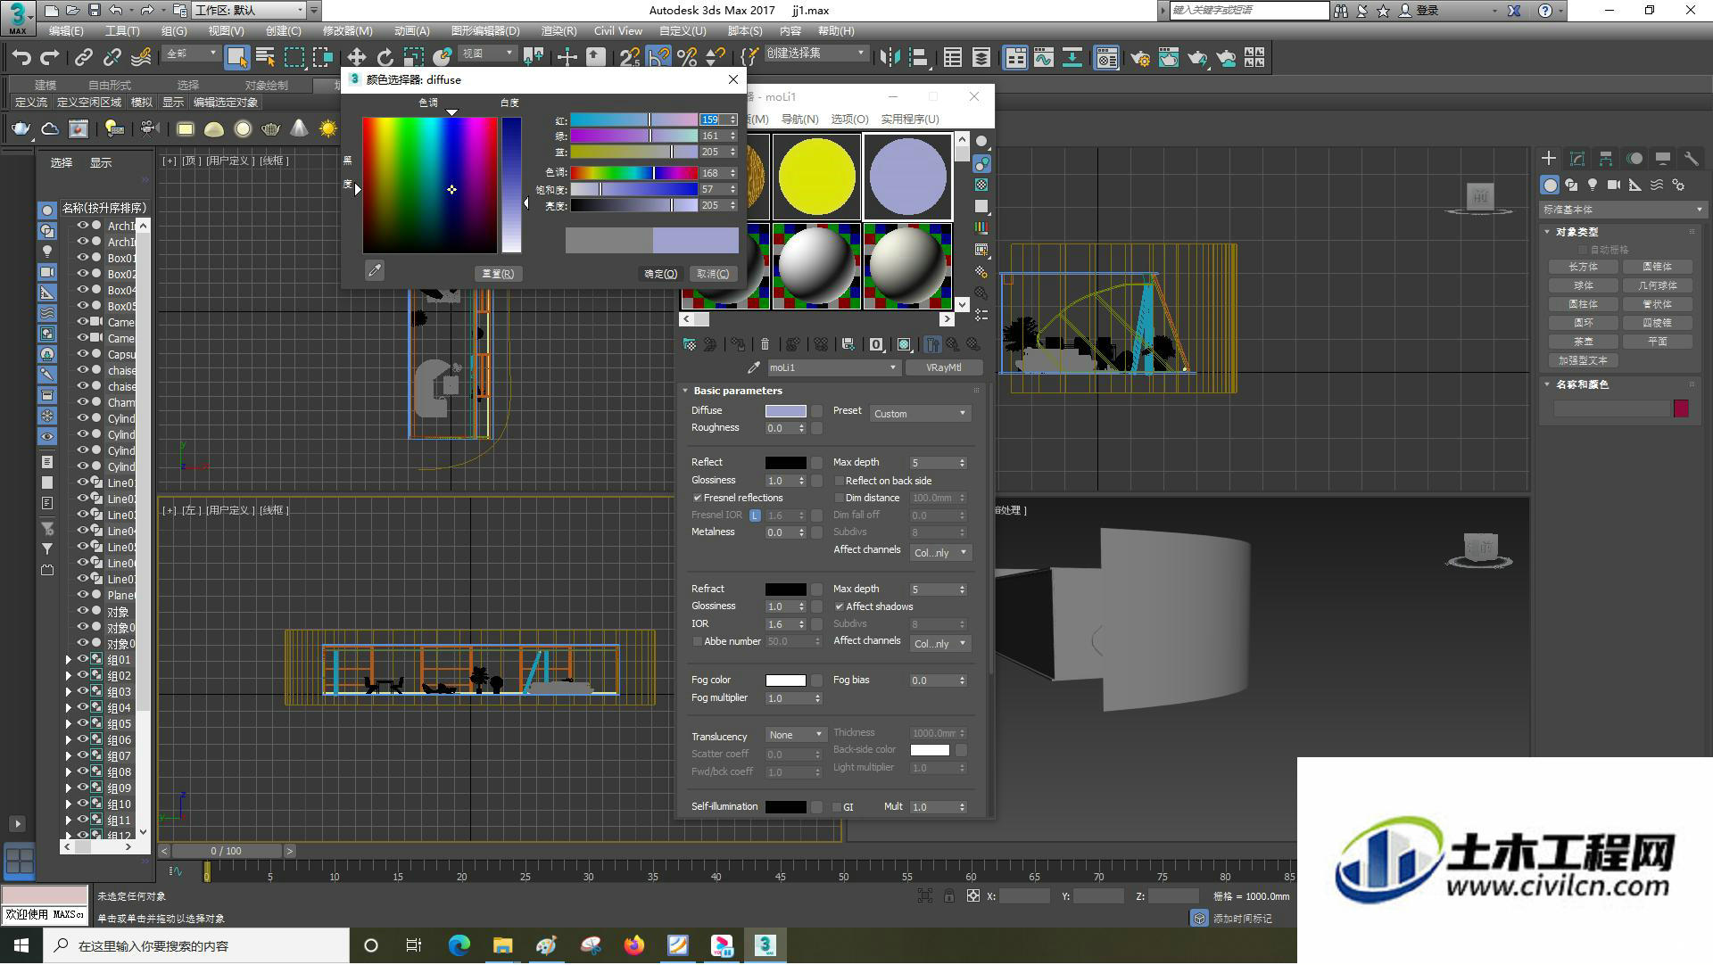Click the VRayMtl material type button
The height and width of the screenshot is (965, 1713).
(944, 367)
